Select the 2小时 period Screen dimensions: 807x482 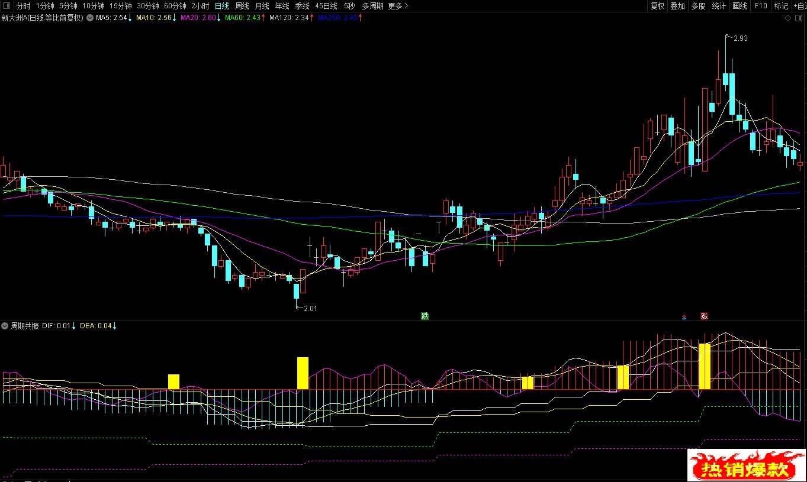click(x=200, y=6)
